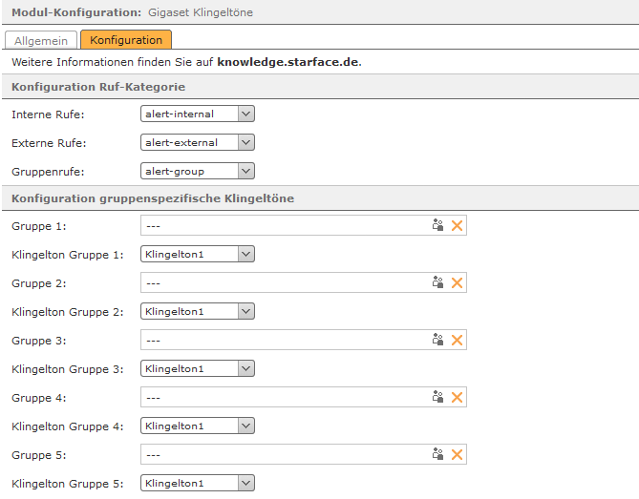
Task: Open group picker icon for Gruppe 1
Action: click(437, 225)
